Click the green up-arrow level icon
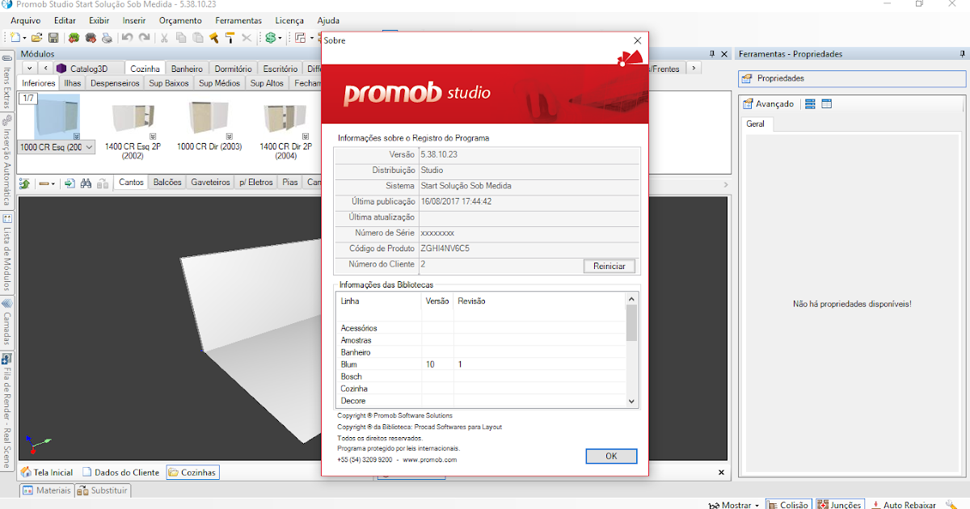 coord(25,183)
